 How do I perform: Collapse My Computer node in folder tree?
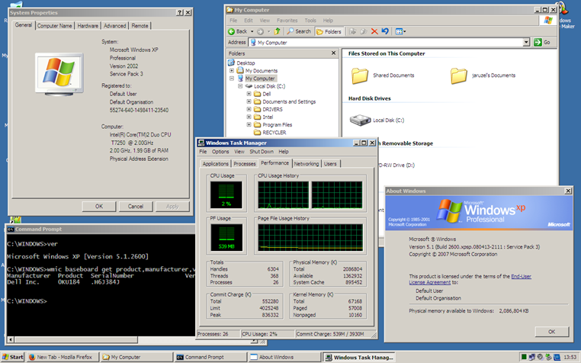click(232, 79)
